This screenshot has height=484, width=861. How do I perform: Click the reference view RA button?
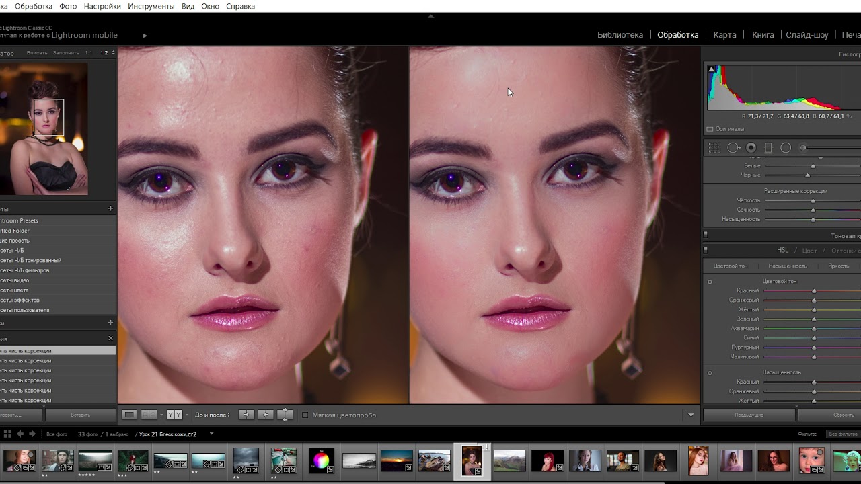point(149,415)
